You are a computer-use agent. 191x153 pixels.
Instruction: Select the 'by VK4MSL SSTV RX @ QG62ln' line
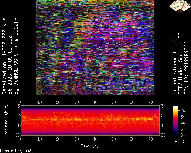point(16,56)
